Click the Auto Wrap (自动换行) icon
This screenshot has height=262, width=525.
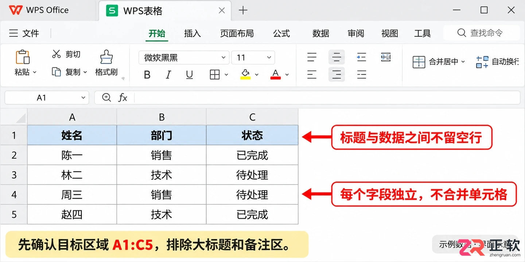(482, 62)
